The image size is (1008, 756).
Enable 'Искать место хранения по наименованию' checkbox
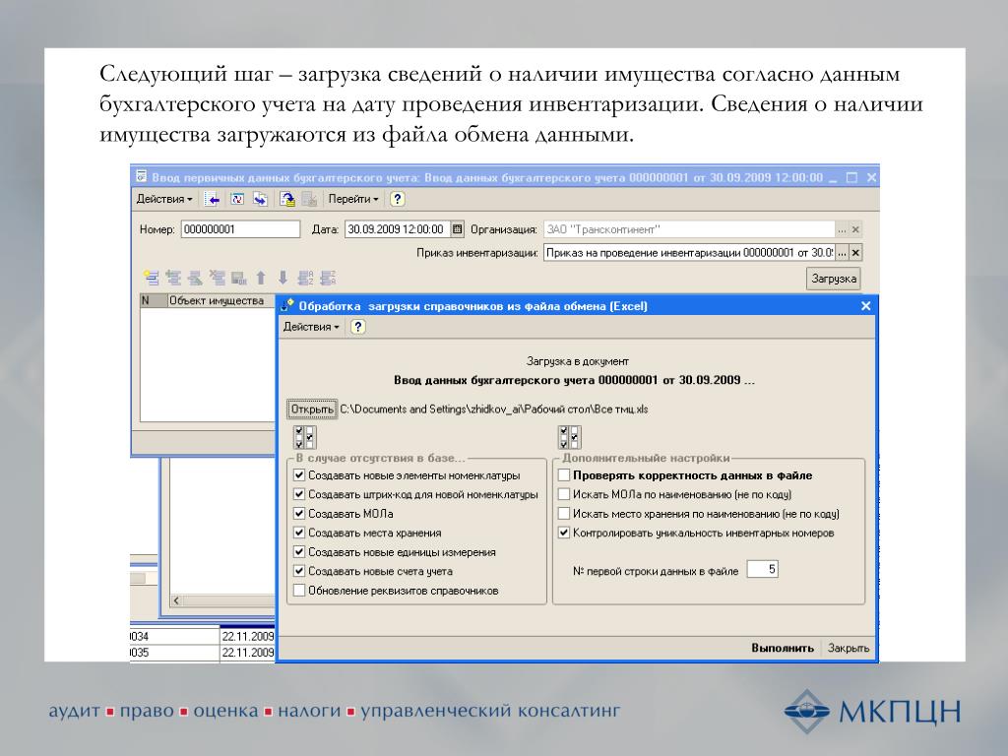[564, 514]
